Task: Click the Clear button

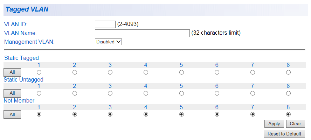Action: (x=295, y=124)
